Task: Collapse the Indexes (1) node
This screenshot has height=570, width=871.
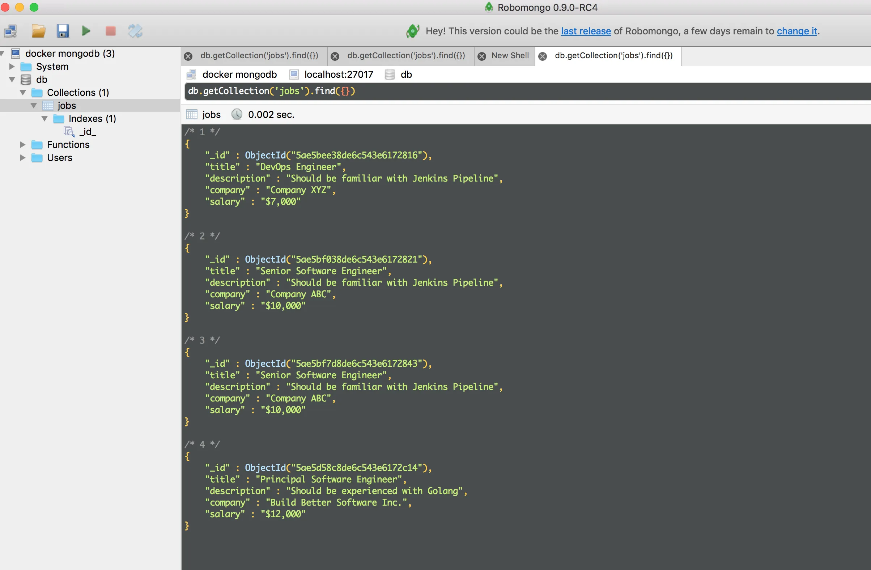Action: point(44,119)
